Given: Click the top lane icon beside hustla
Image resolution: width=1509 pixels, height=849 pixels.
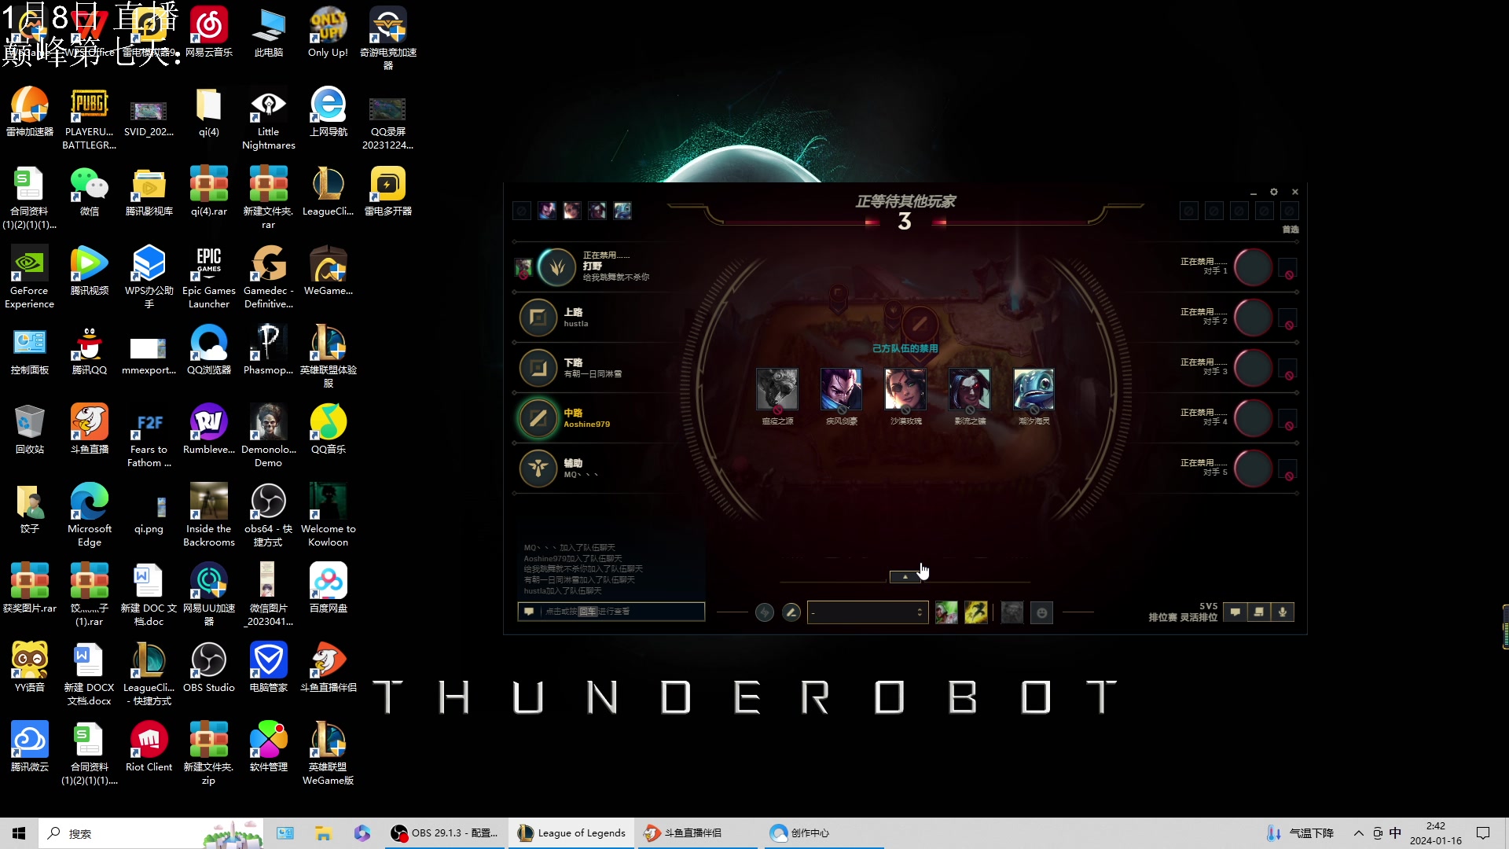Looking at the screenshot, I should pyautogui.click(x=538, y=318).
